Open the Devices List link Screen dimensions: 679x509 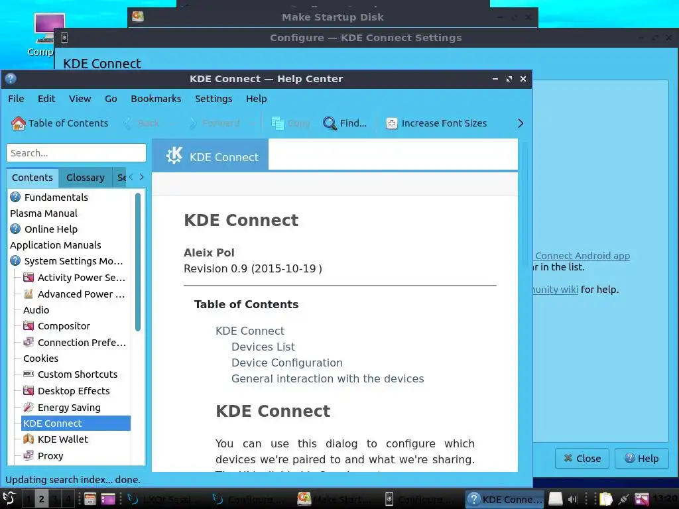click(x=263, y=347)
